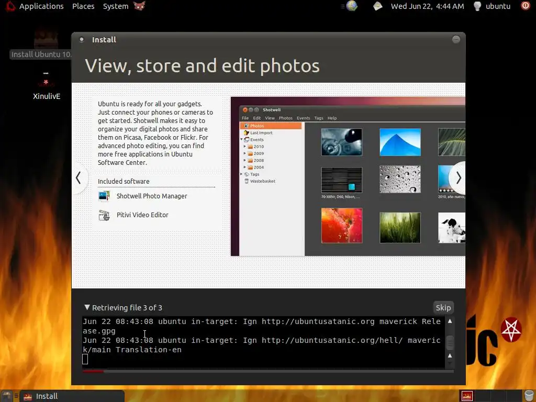Click the terminal scrollbar top up arrow
This screenshot has width=536, height=402.
tap(450, 321)
